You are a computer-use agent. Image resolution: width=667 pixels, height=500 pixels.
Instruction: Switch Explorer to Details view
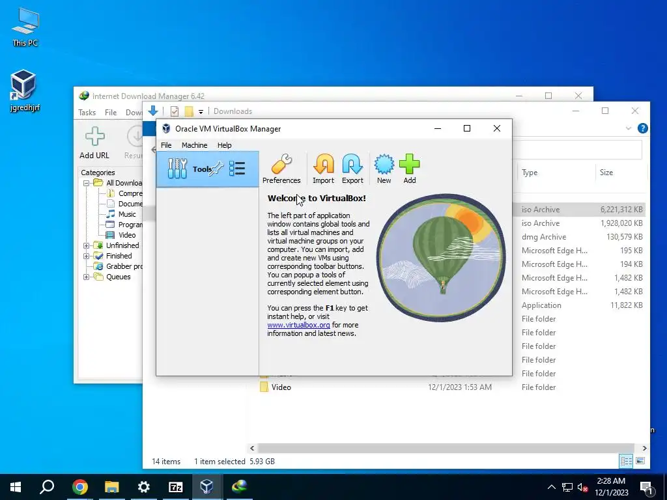click(x=626, y=461)
